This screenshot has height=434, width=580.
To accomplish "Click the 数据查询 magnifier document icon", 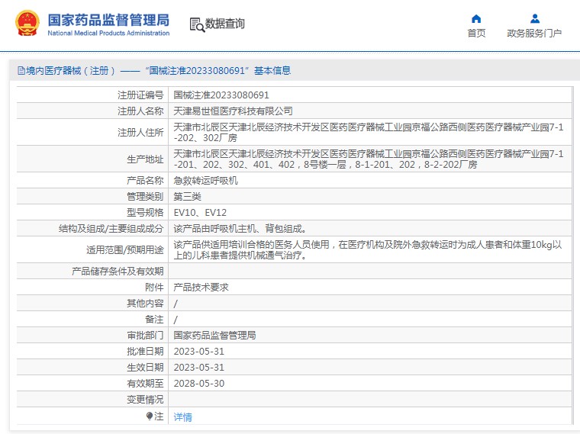I will 197,24.
